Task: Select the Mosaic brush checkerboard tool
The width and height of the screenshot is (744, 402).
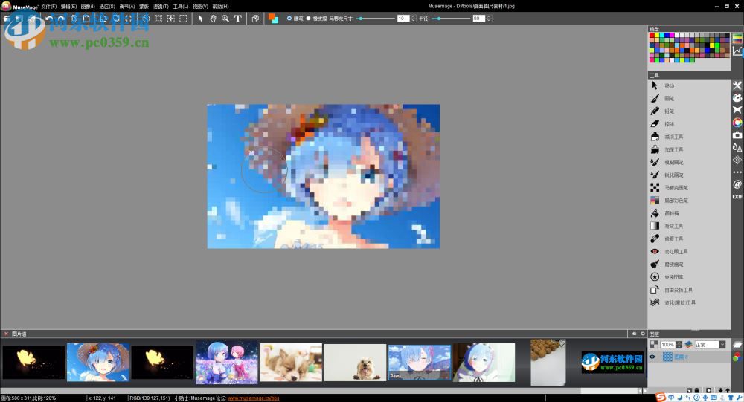Action: [655, 188]
